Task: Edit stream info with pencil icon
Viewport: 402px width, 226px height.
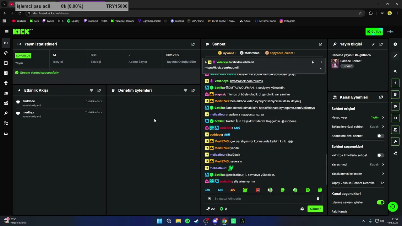Action: coord(373,44)
